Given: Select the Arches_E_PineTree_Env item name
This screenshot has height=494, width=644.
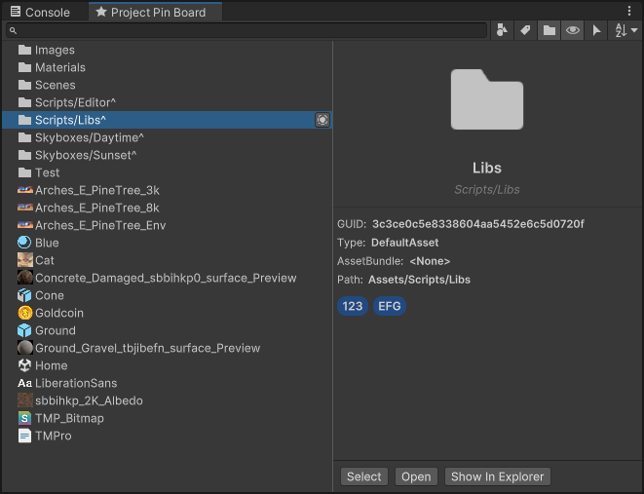Looking at the screenshot, I should pyautogui.click(x=100, y=225).
